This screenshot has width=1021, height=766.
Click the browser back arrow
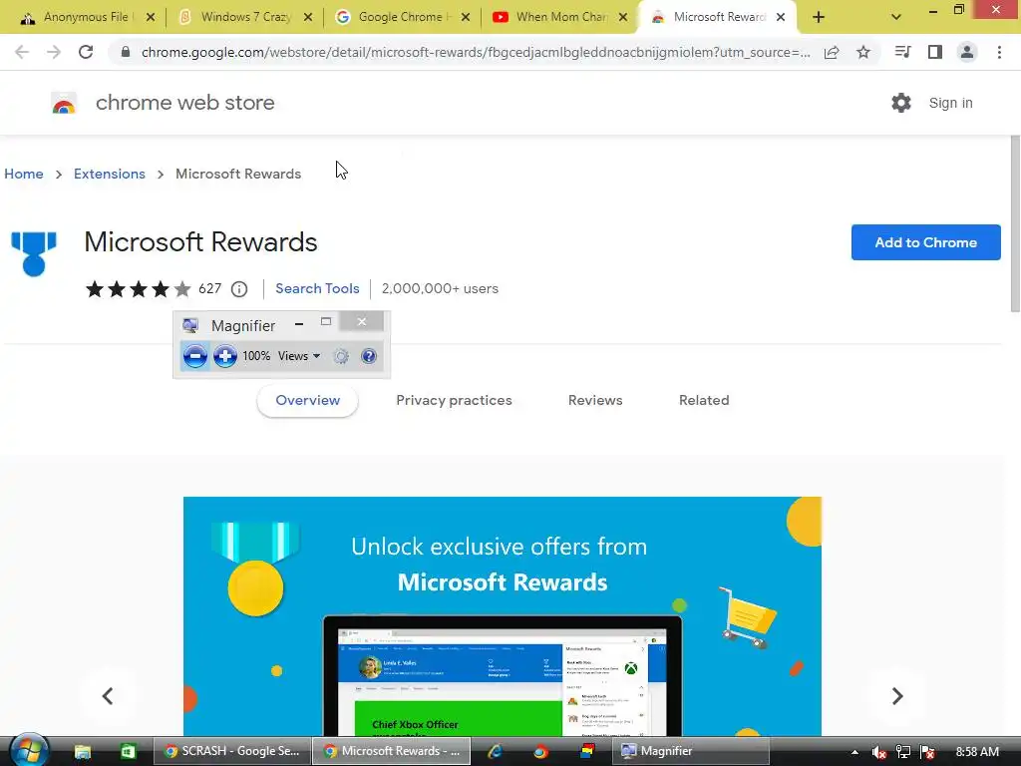(x=22, y=52)
